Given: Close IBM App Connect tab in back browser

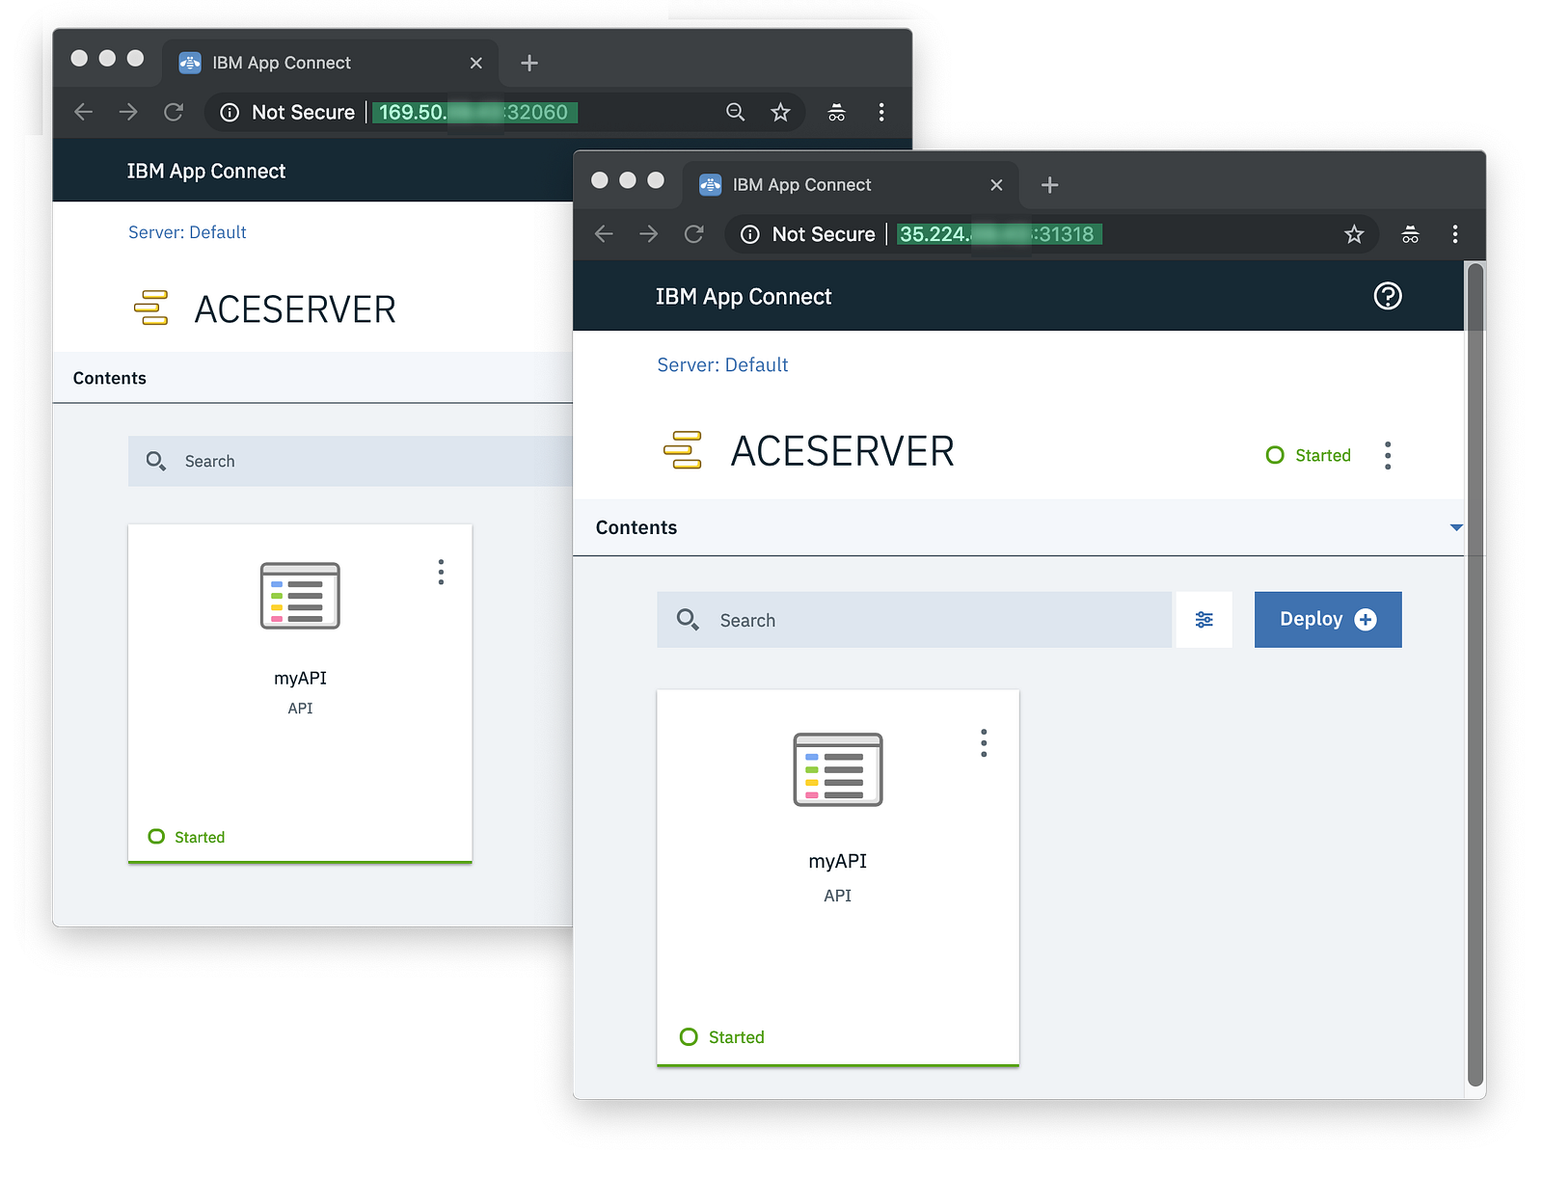Looking at the screenshot, I should (x=476, y=64).
